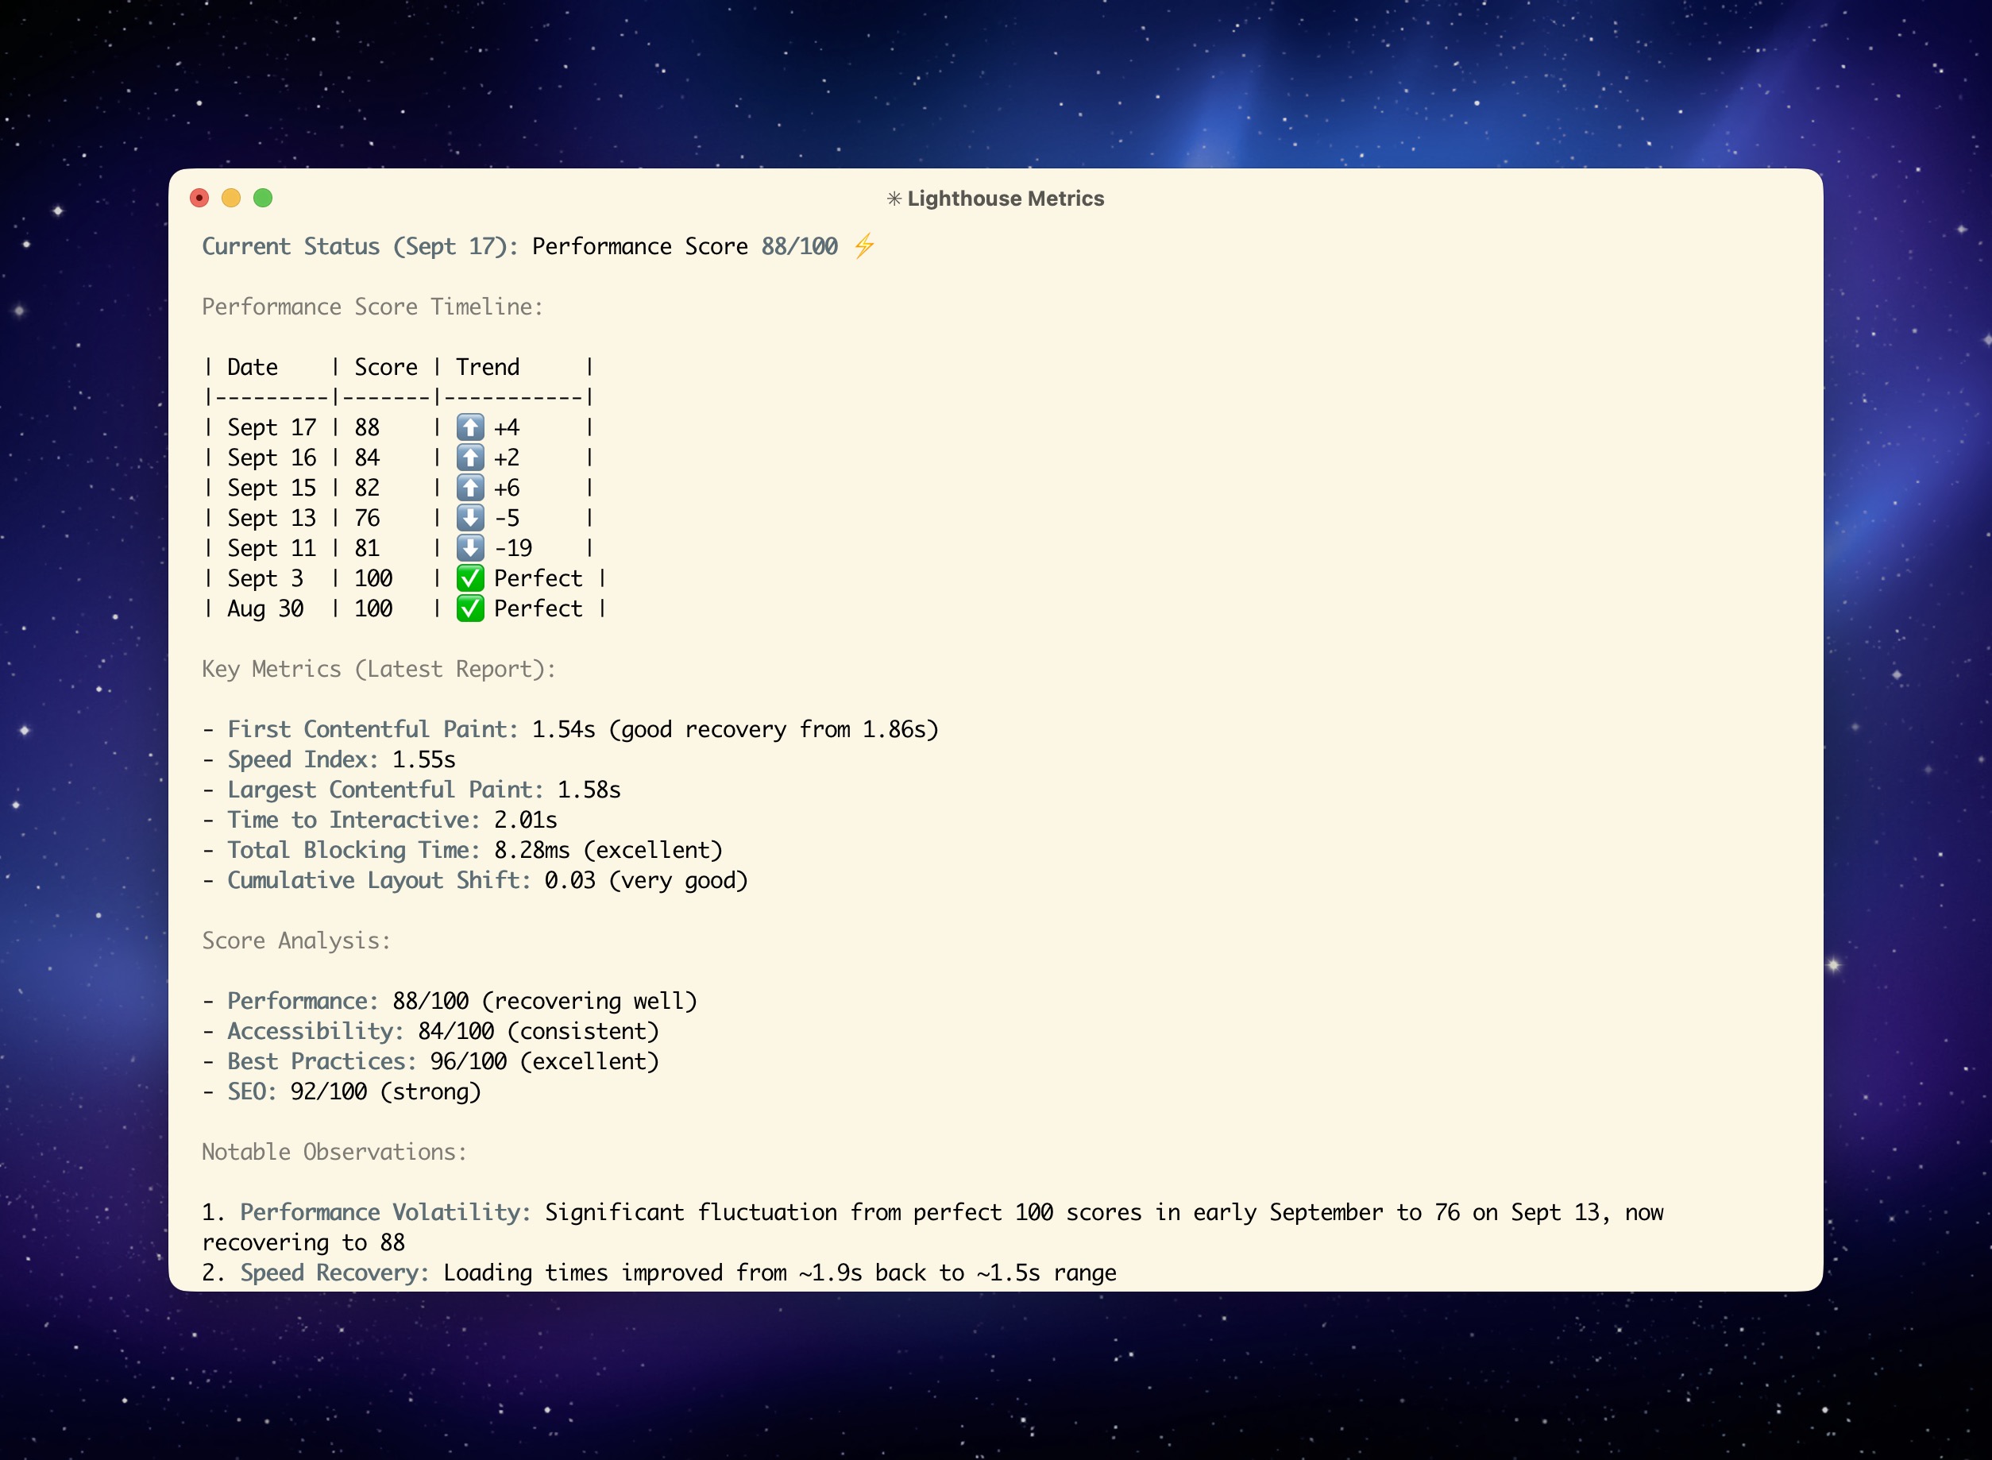This screenshot has height=1460, width=1992.
Task: Click 'Speed Recovery:' label
Action: (335, 1273)
